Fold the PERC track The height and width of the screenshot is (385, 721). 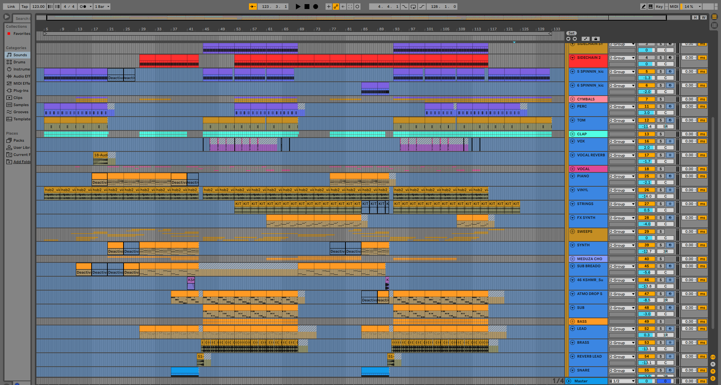point(572,106)
